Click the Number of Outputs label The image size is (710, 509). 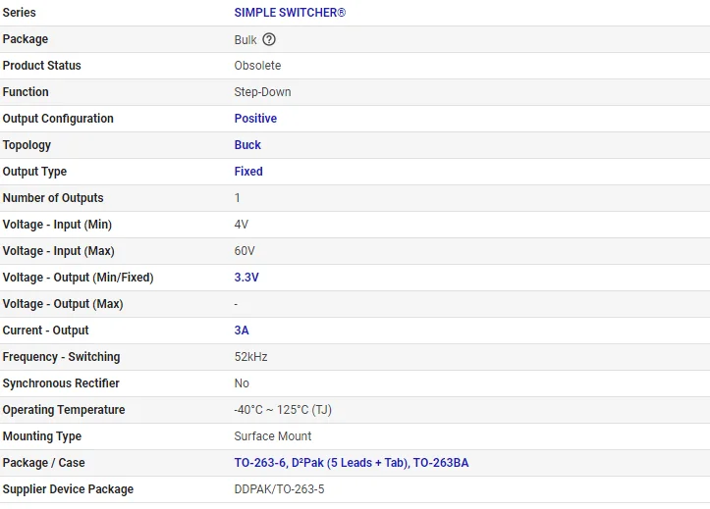pyautogui.click(x=53, y=198)
